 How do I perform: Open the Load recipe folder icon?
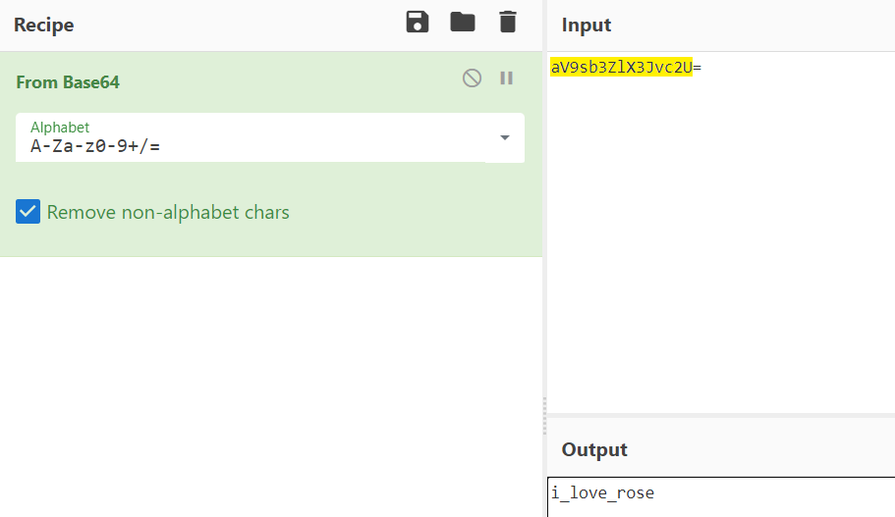(463, 23)
